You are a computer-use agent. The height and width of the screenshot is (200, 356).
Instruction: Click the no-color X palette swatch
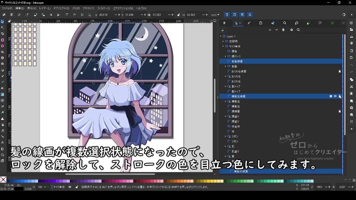click(3, 180)
